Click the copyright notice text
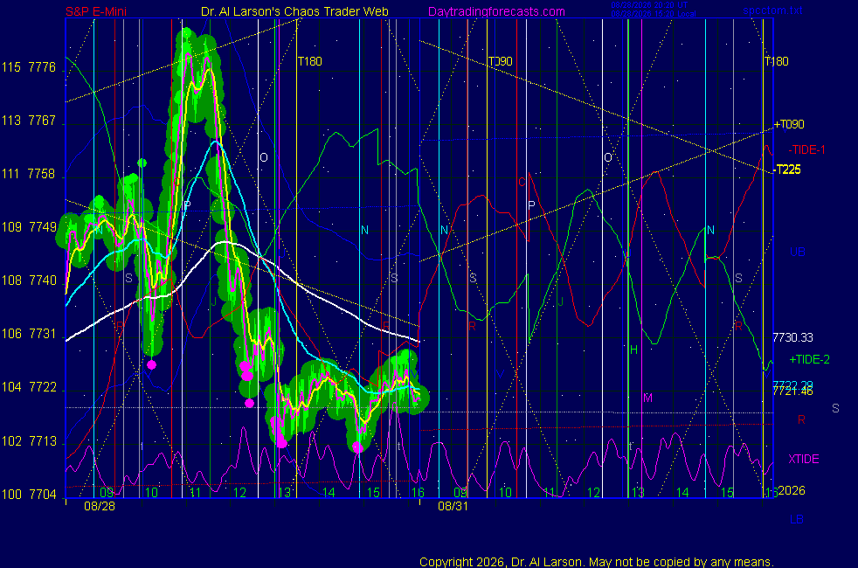This screenshot has height=568, width=858. click(x=597, y=562)
